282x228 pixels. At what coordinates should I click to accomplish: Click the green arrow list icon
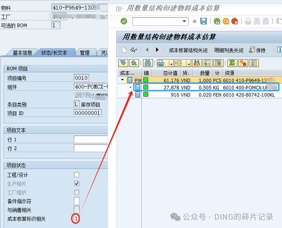(x=208, y=63)
